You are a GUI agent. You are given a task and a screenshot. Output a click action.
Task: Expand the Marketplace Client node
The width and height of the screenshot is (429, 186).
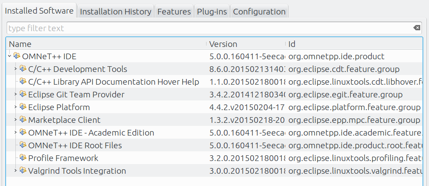point(15,120)
